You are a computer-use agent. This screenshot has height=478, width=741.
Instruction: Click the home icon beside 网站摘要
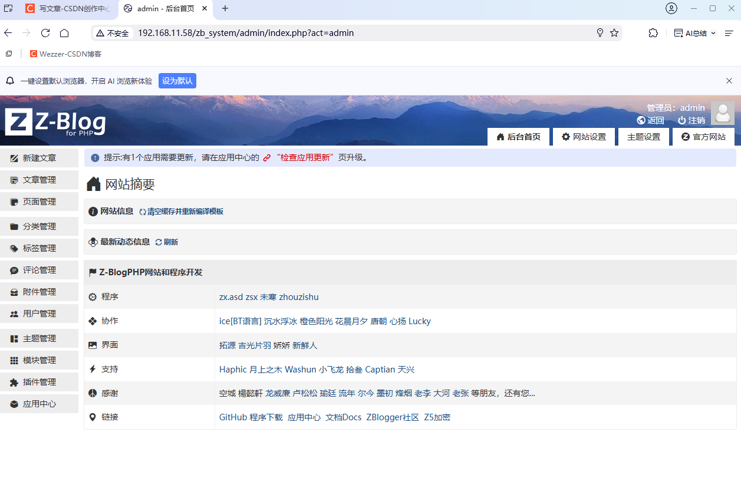tap(94, 184)
